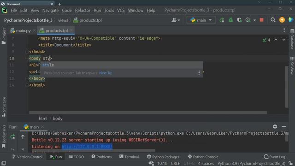Close the main run tab
Image resolution: width=295 pixels, height=166 pixels.
42,127
